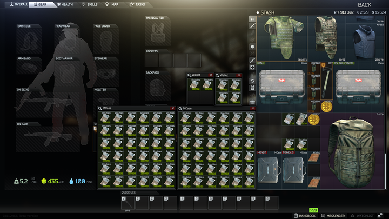Open the Health tab

[65, 4]
